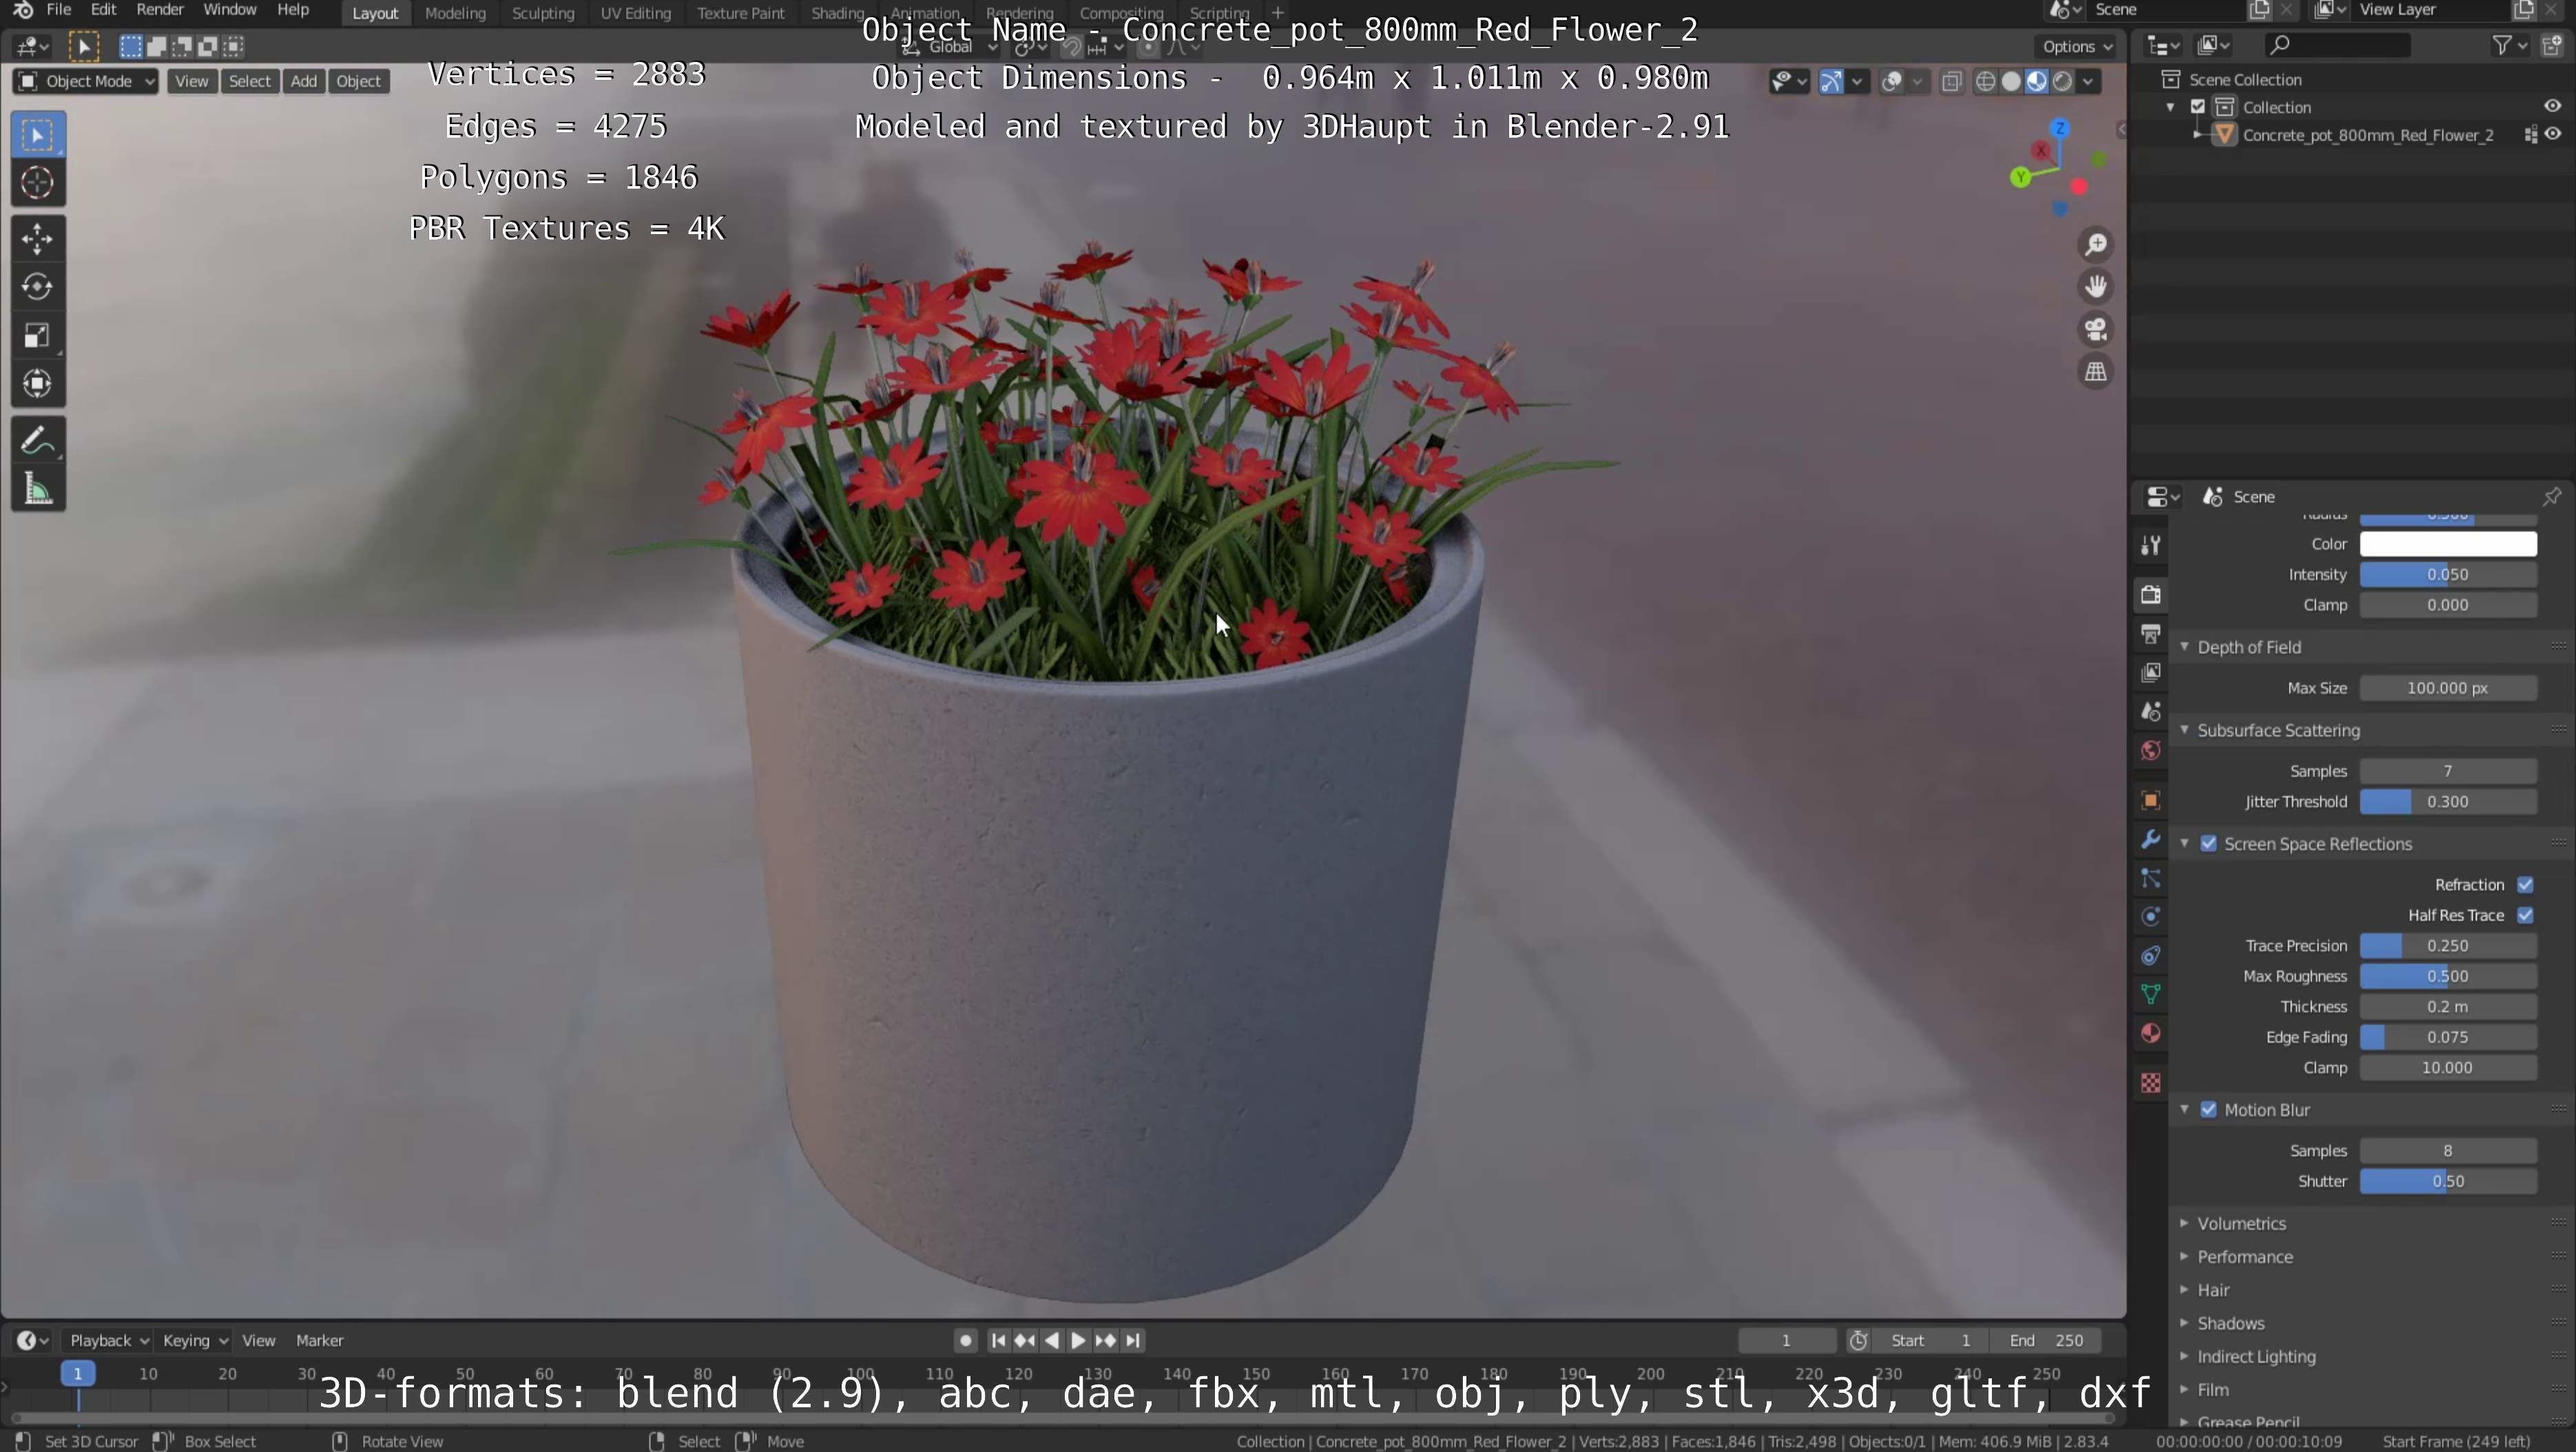
Task: Select the Transform tool
Action: pyautogui.click(x=38, y=383)
